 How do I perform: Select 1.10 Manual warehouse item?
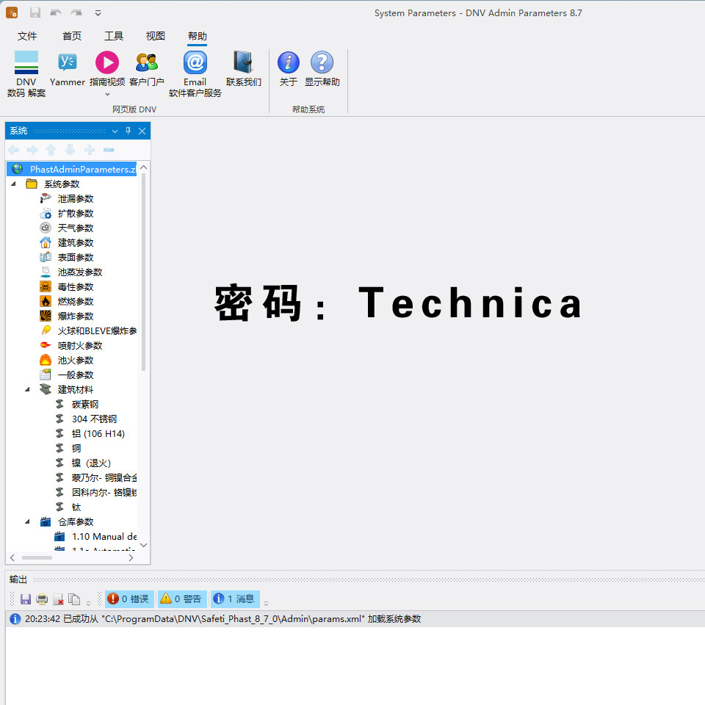104,536
